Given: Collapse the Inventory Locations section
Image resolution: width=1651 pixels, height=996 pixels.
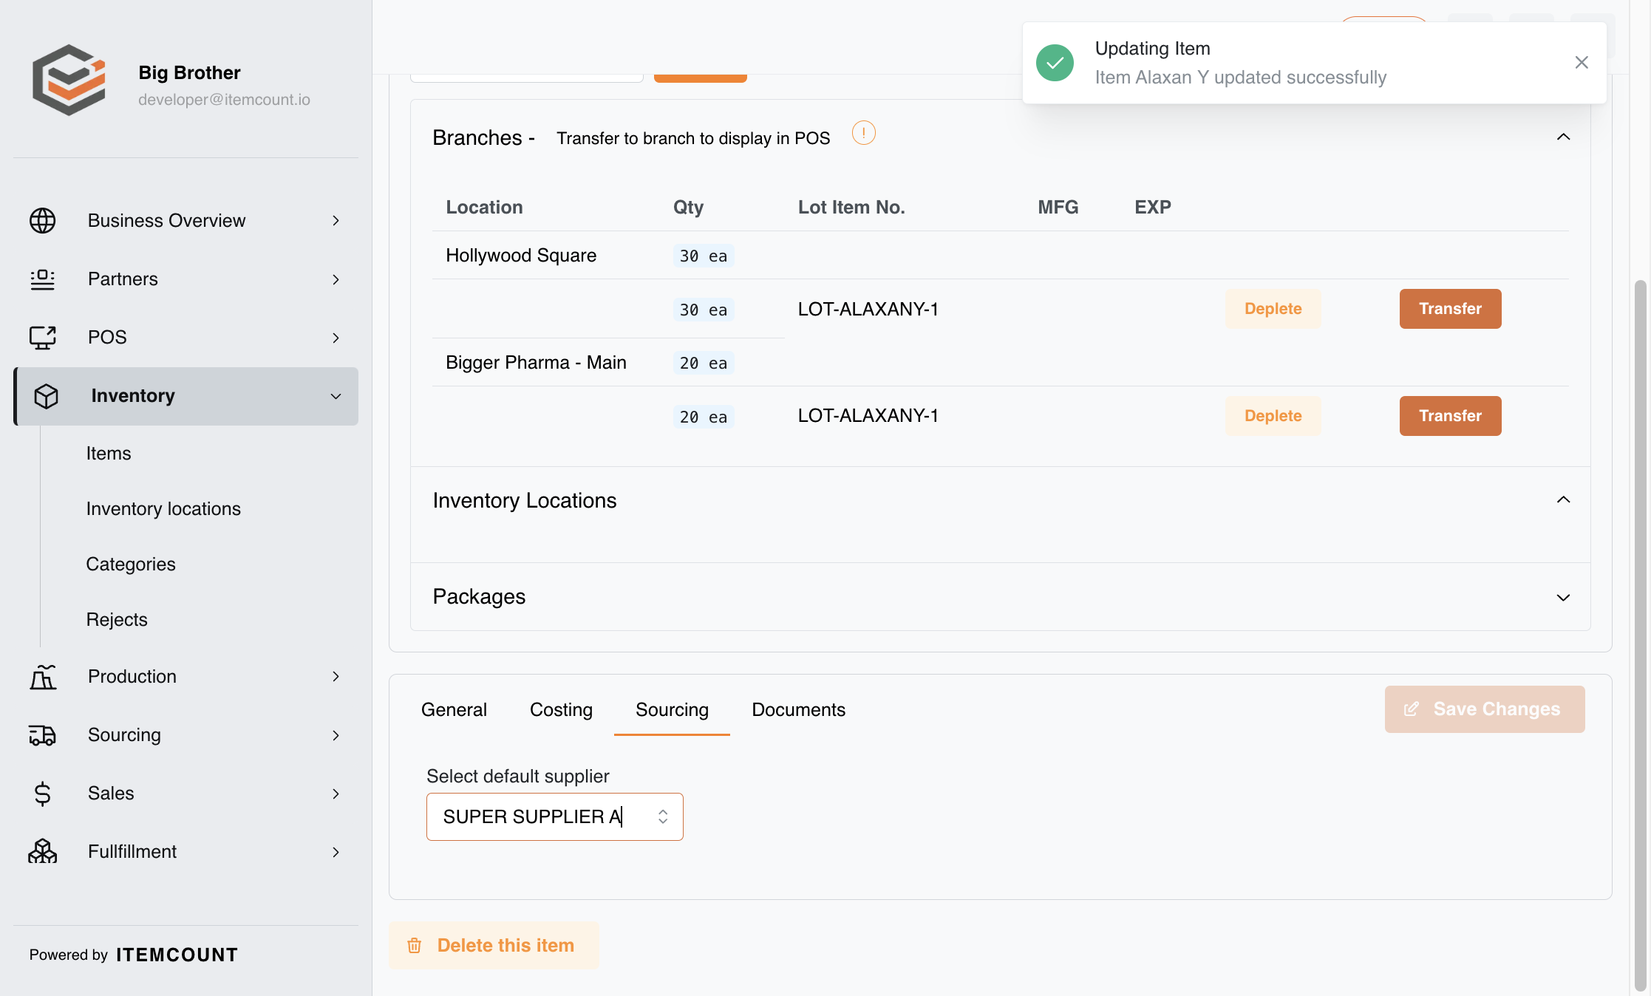Looking at the screenshot, I should 1563,499.
